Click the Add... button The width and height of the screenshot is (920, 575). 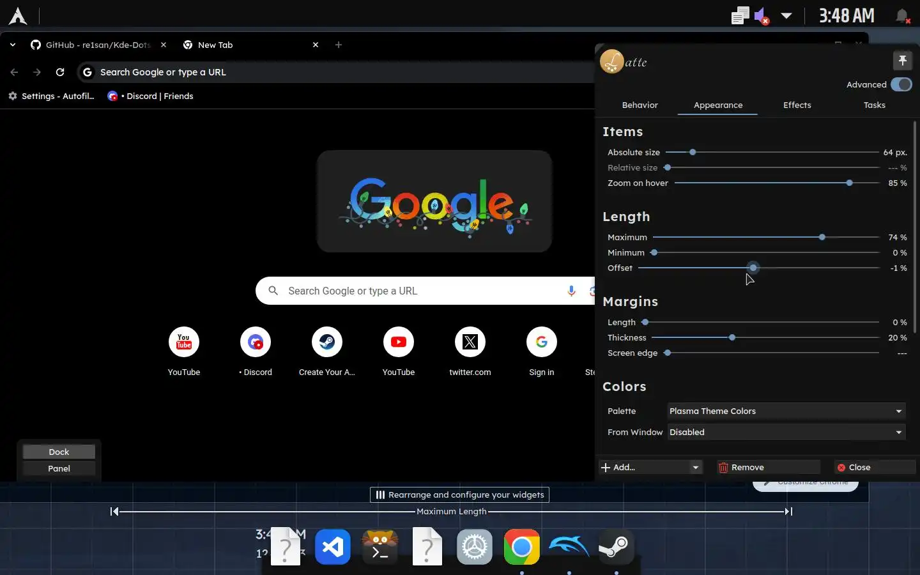[644, 468]
